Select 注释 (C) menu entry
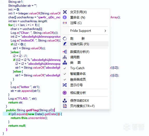The image size is (149, 136). pyautogui.click(x=85, y=23)
